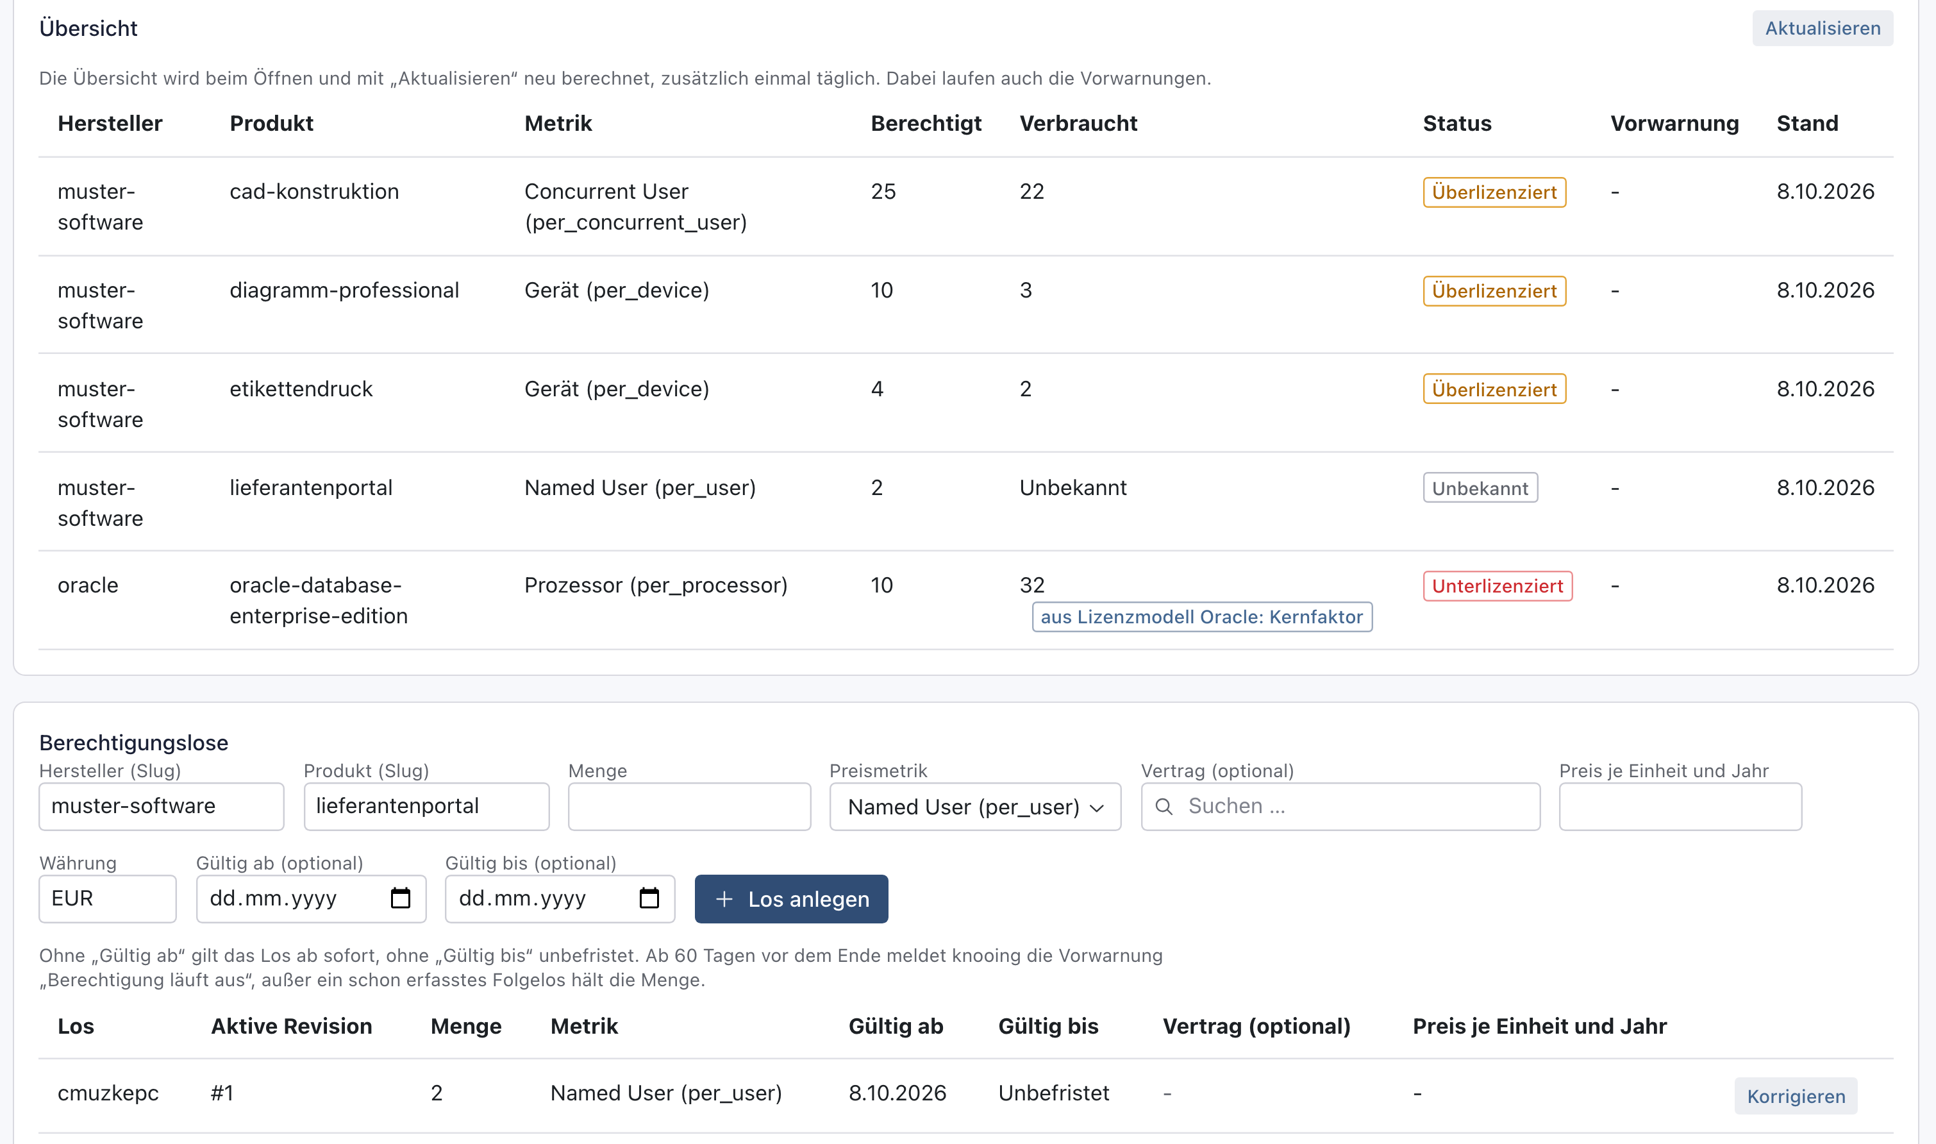This screenshot has width=1936, height=1144.
Task: Click the Aktive Revision column header
Action: pyautogui.click(x=291, y=1026)
